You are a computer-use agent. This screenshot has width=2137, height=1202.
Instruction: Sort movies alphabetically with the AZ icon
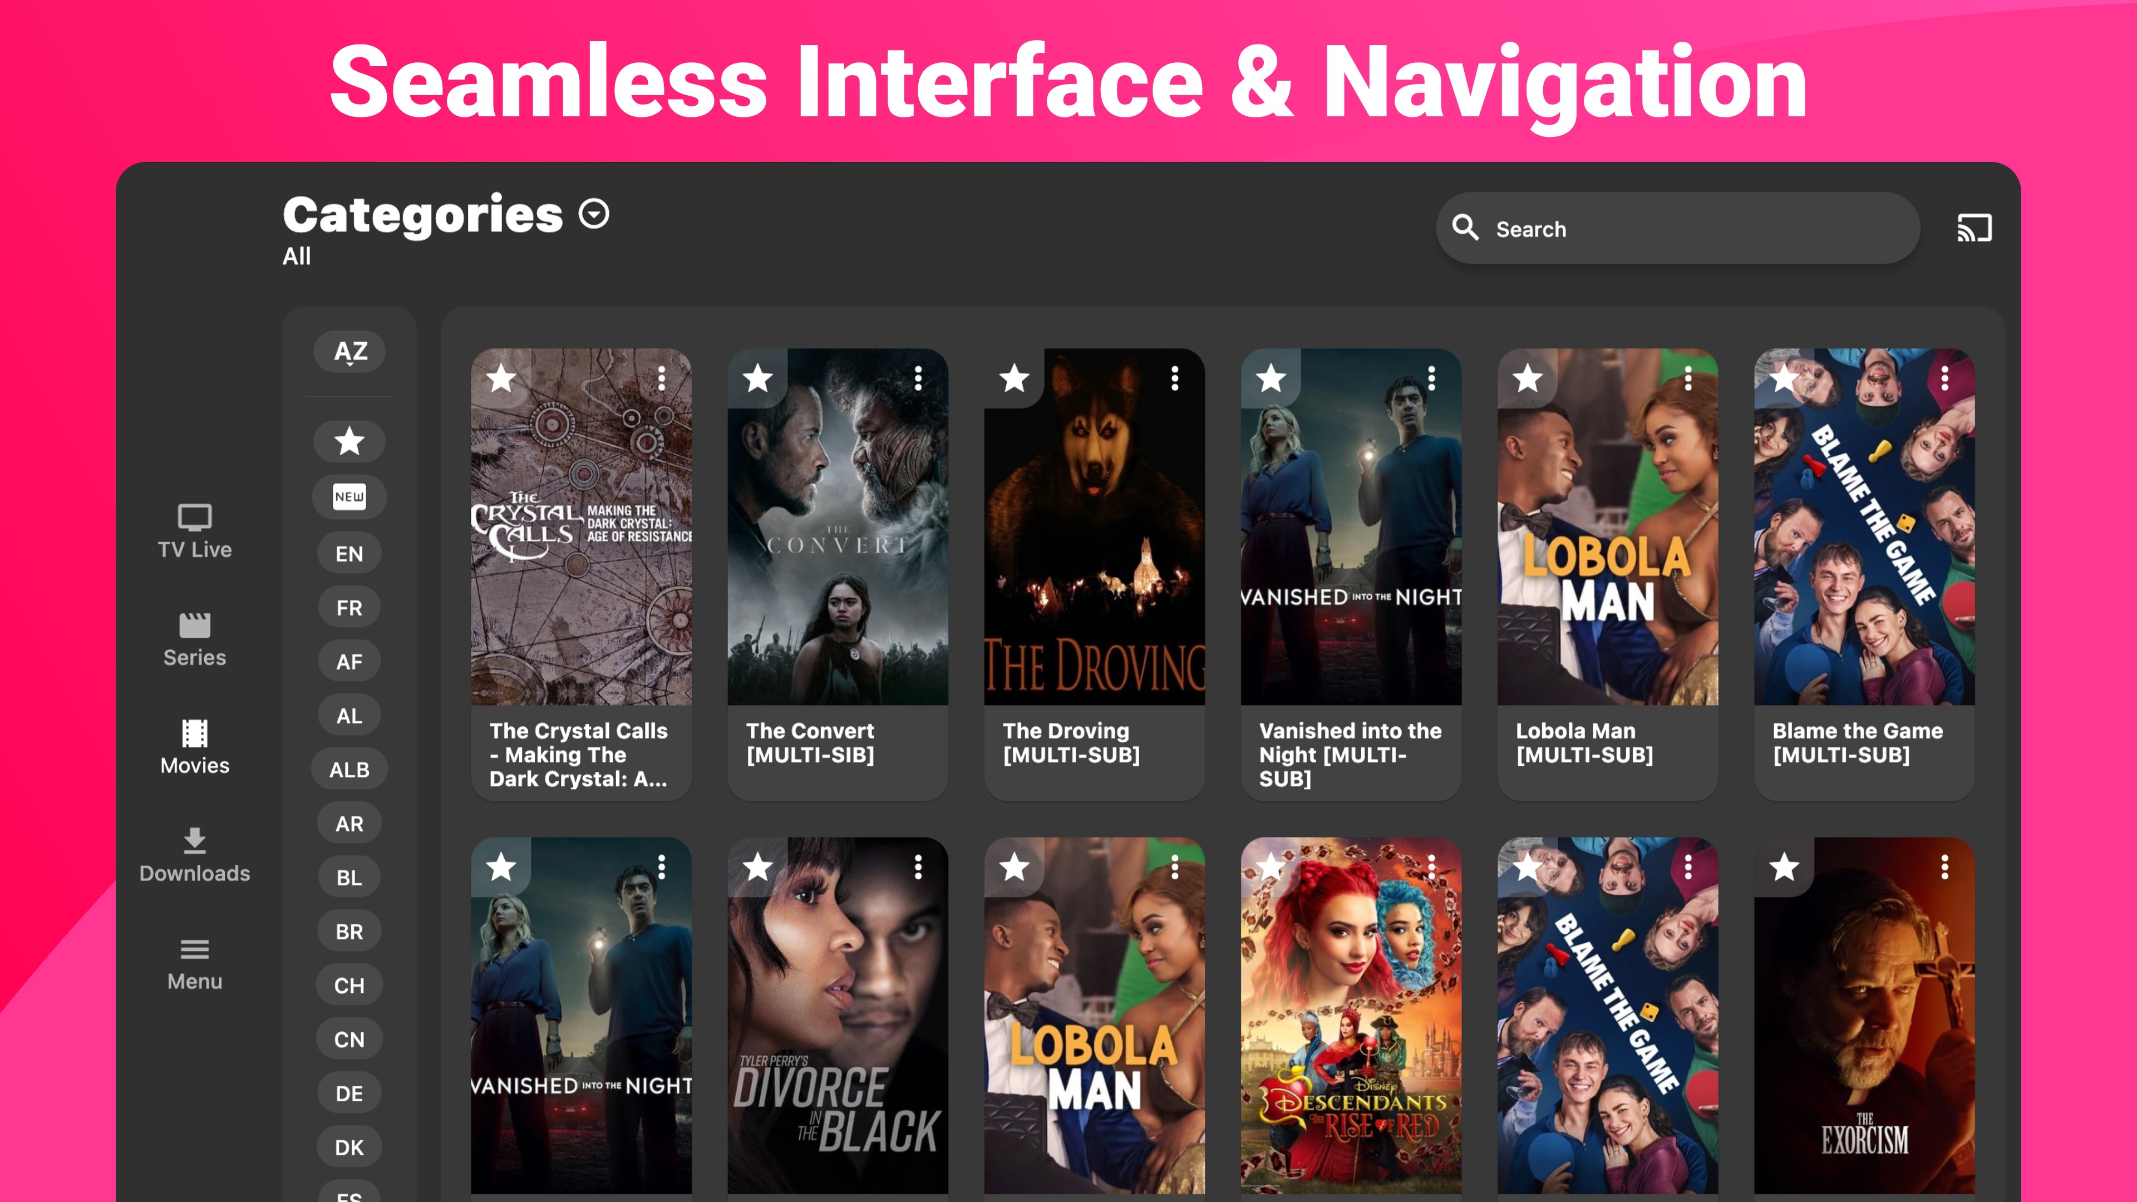coord(348,352)
